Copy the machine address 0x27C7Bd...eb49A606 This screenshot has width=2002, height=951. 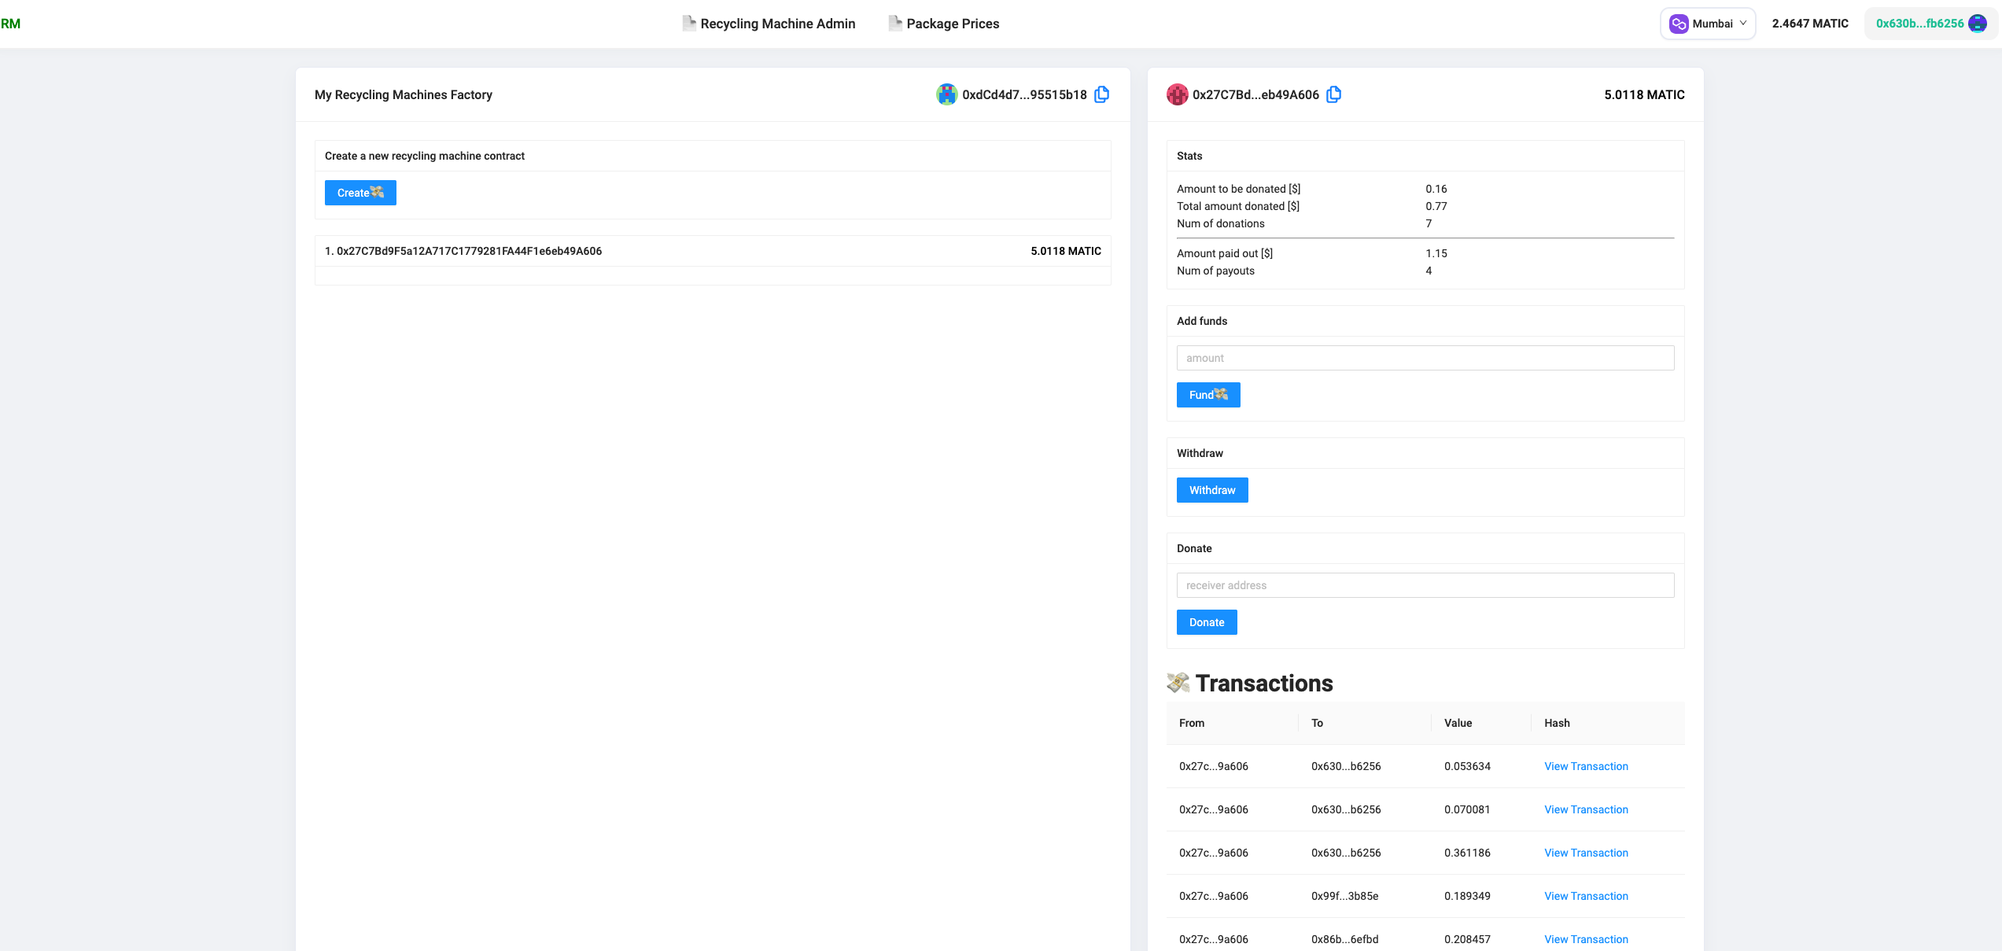[1333, 94]
